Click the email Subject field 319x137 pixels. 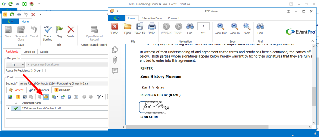tap(63, 83)
